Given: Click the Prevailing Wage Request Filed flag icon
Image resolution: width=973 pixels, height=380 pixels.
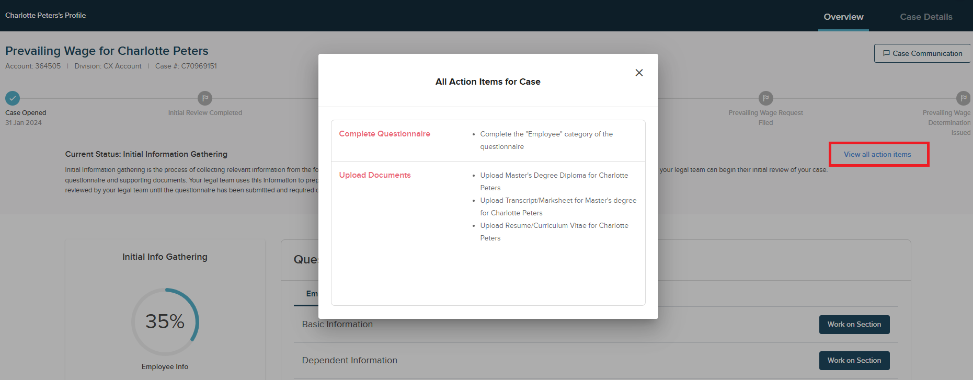Looking at the screenshot, I should pos(765,98).
